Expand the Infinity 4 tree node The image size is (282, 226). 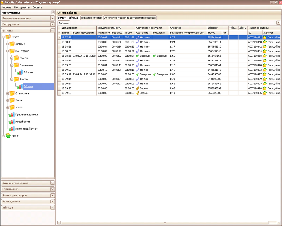click(x=8, y=44)
